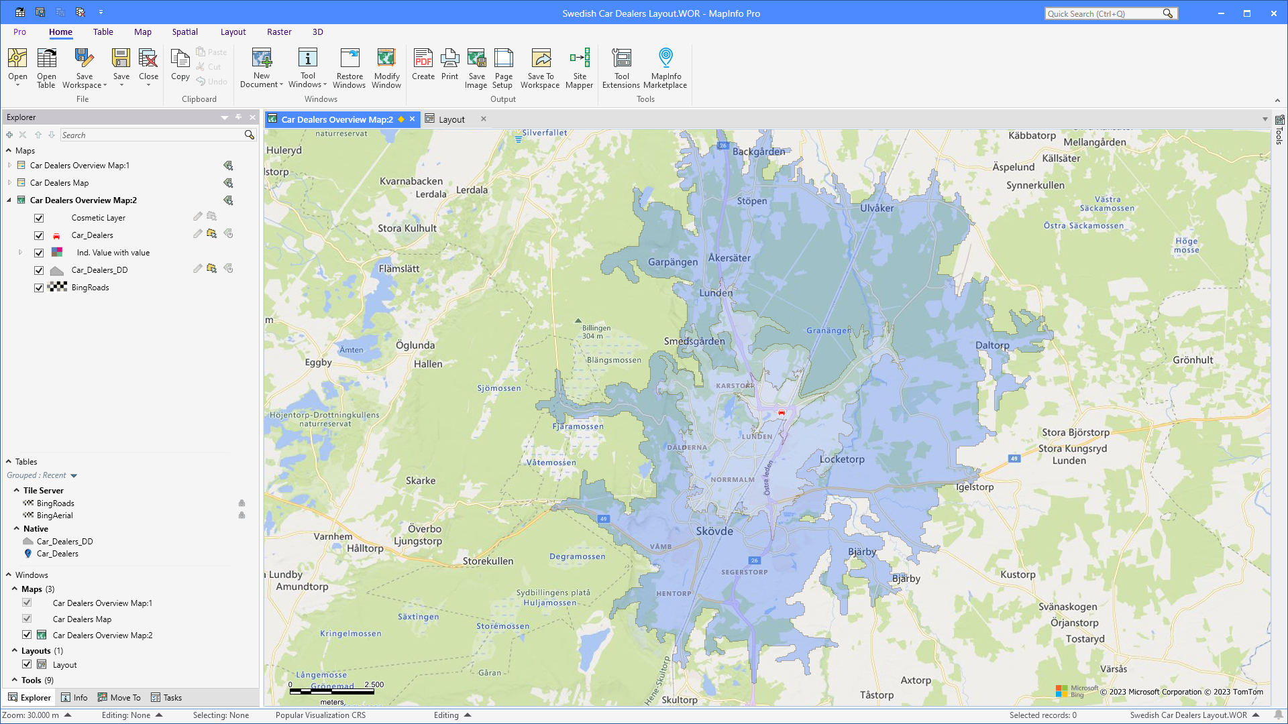Image resolution: width=1288 pixels, height=724 pixels.
Task: Click the Quick Search input box
Action: [1104, 13]
